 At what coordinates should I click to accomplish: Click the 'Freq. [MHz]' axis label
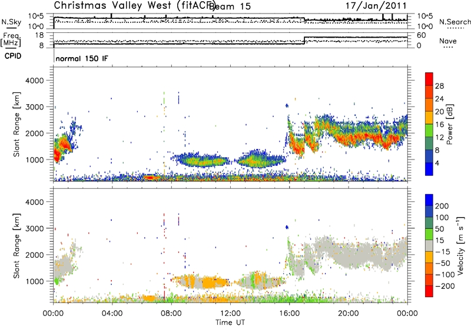(x=11, y=40)
